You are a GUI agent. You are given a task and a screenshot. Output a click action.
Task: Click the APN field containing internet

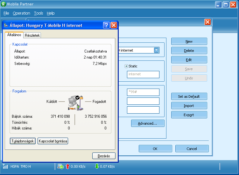click(x=143, y=74)
